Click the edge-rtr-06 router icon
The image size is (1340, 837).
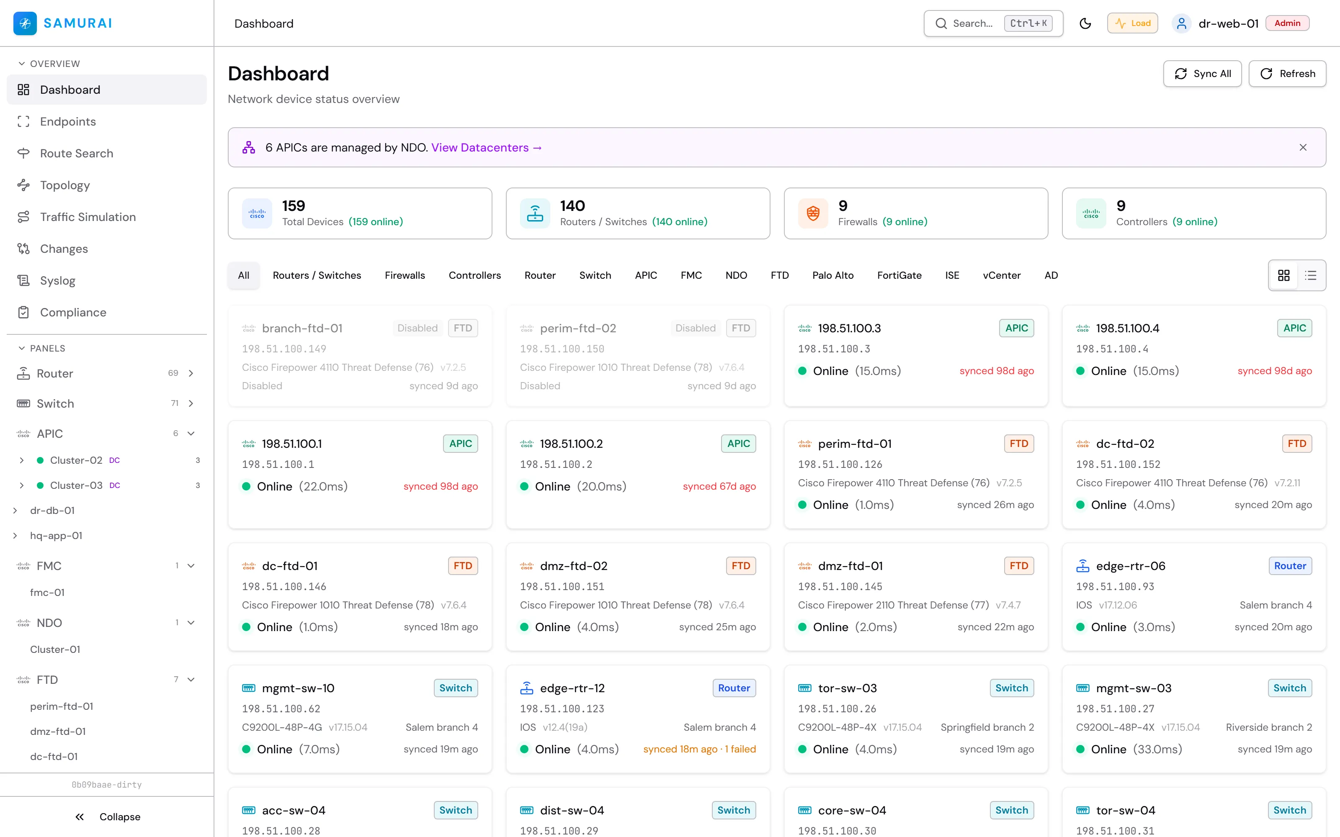pyautogui.click(x=1082, y=566)
